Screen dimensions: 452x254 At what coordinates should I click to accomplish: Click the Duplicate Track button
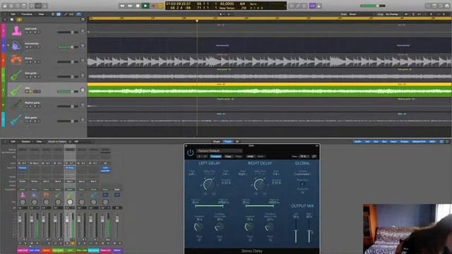coord(12,20)
